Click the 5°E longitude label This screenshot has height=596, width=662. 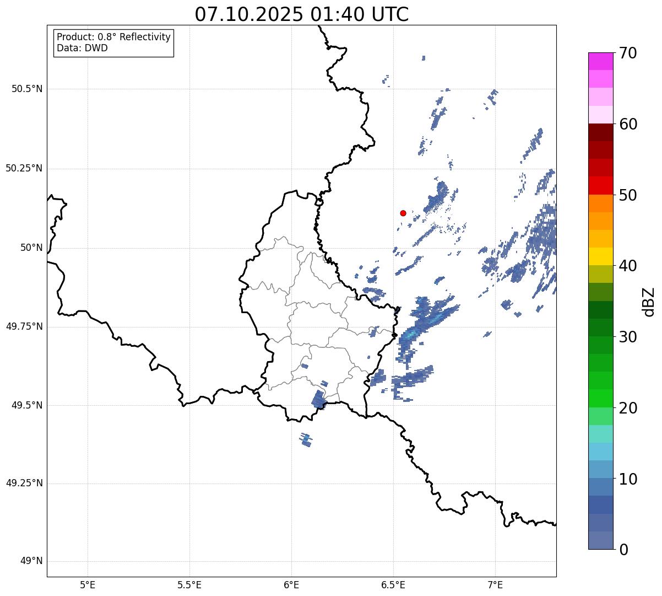(x=88, y=584)
